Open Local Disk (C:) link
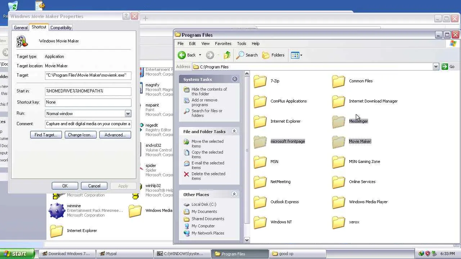Screen dimensions: 461x259 click(204, 204)
